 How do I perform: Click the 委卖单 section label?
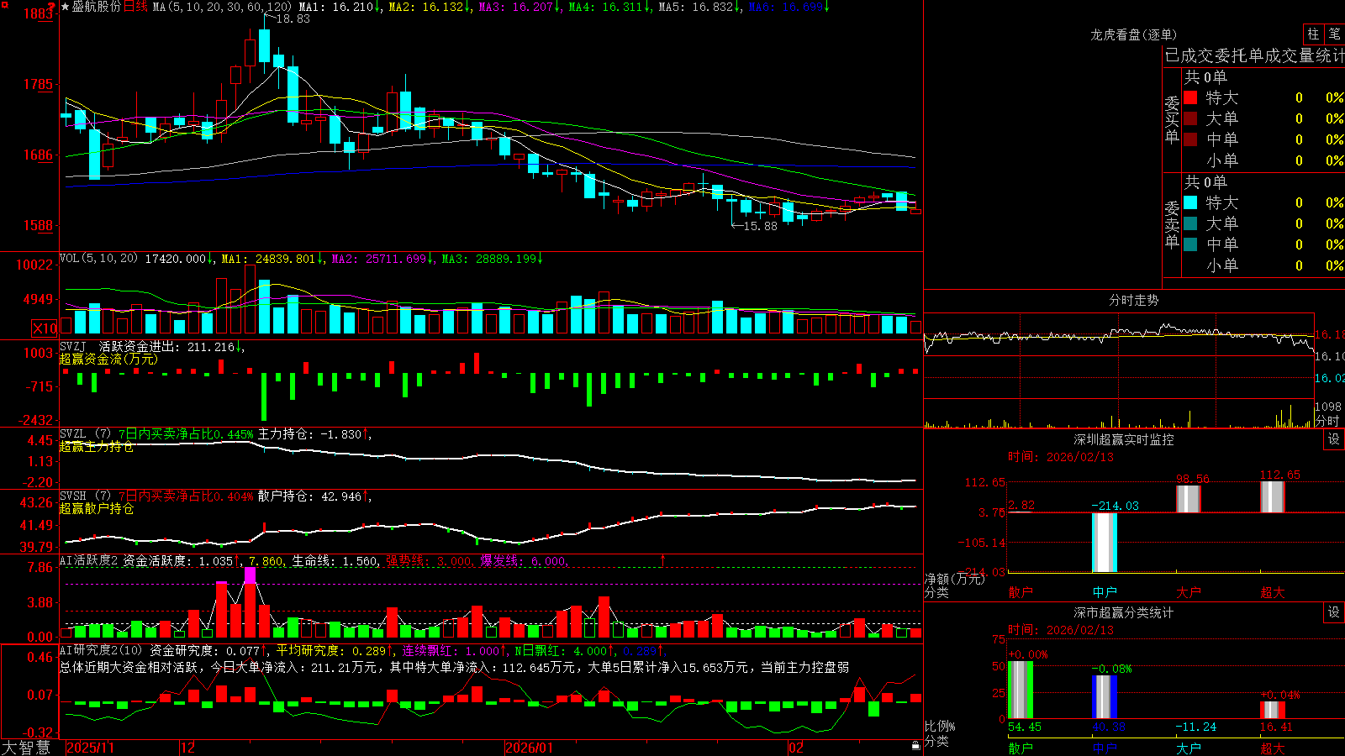[1172, 224]
